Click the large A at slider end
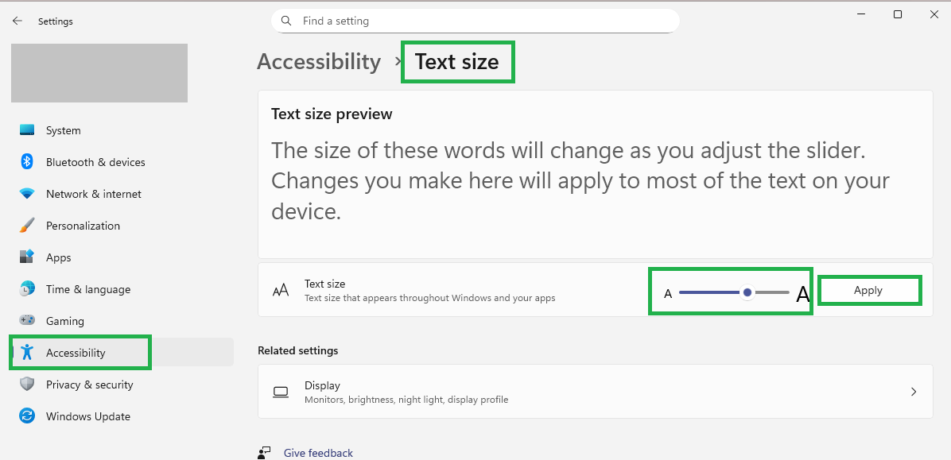The width and height of the screenshot is (951, 460). coord(802,293)
